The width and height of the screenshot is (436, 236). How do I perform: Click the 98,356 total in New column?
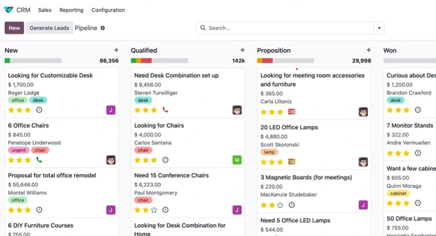109,61
